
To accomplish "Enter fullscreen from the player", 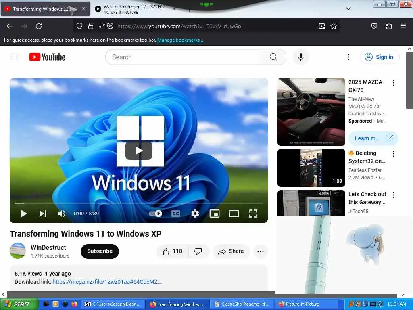I will pyautogui.click(x=253, y=214).
